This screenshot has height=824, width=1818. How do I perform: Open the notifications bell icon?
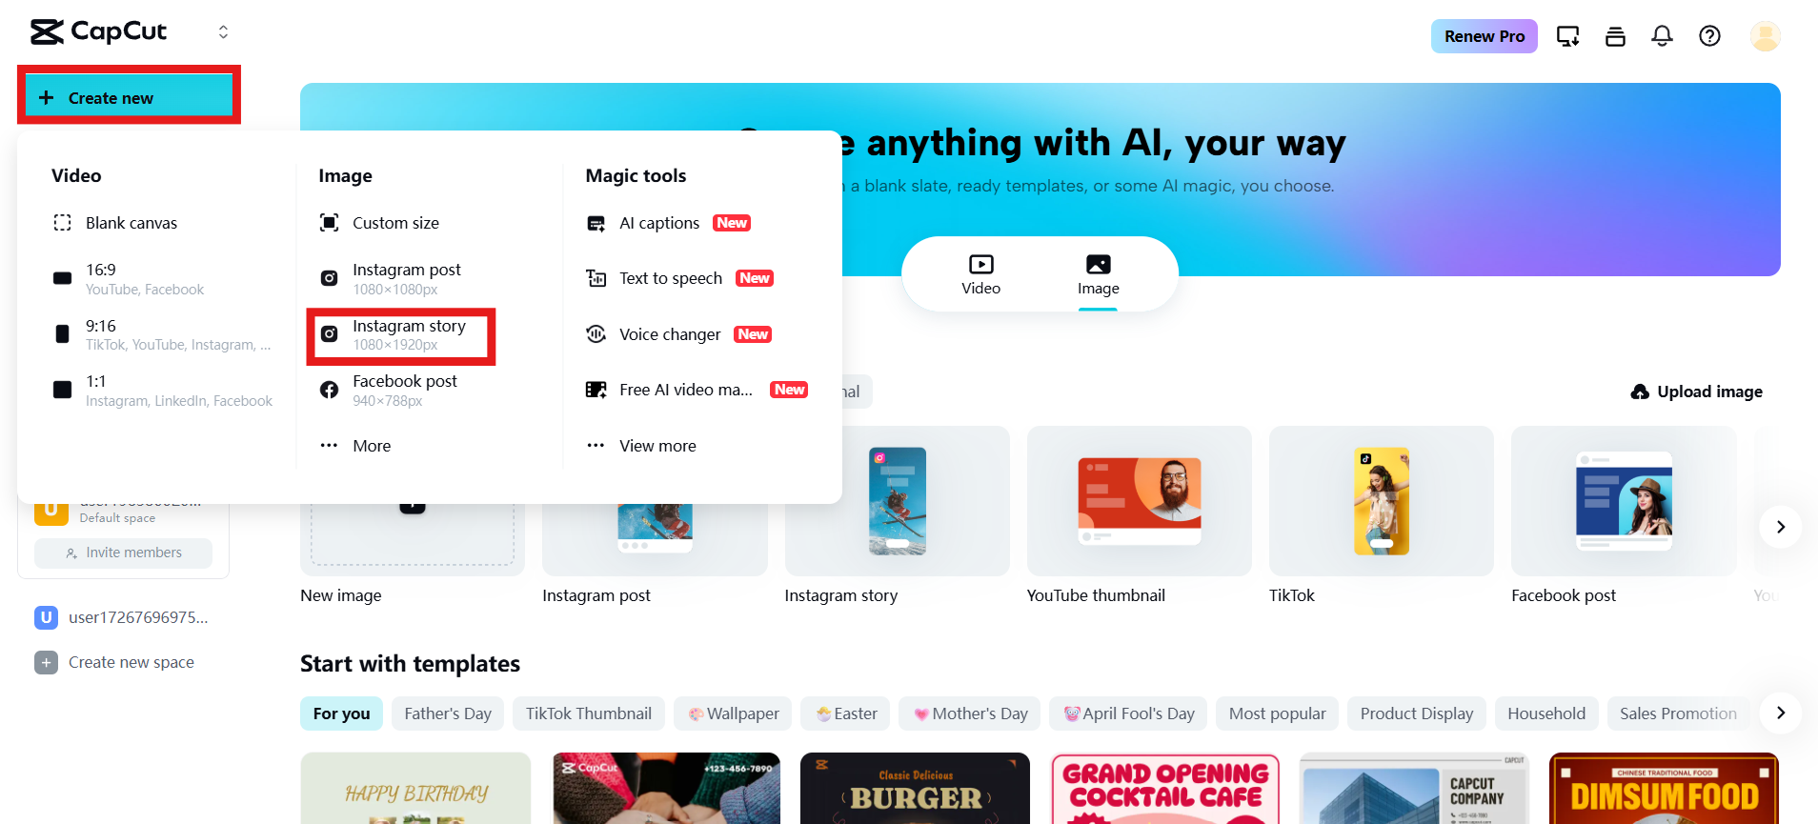[1662, 36]
